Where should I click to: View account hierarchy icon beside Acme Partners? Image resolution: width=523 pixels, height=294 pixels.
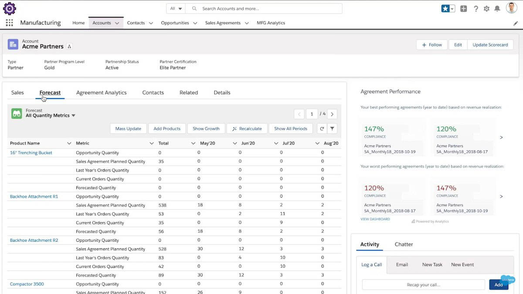(69, 47)
